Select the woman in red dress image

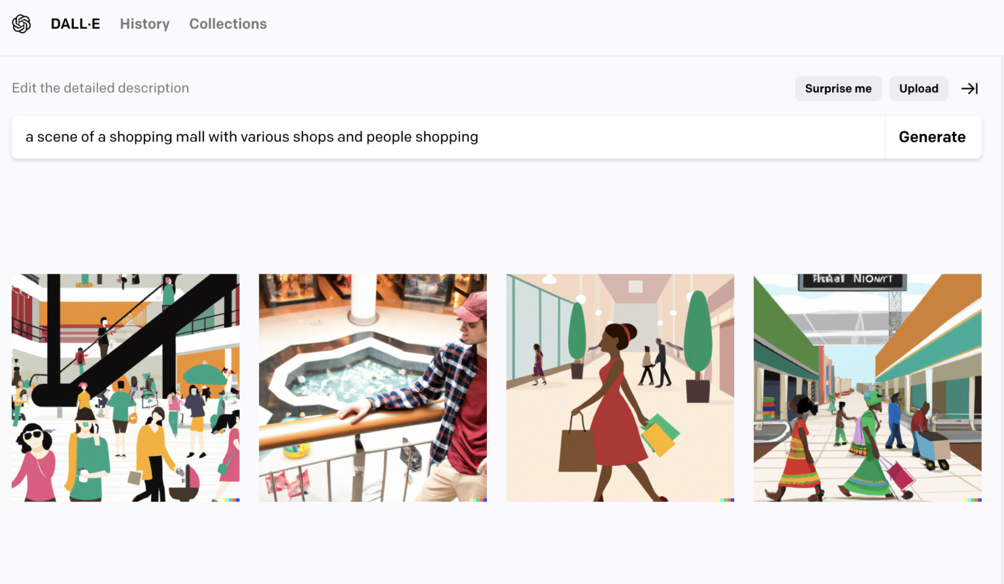point(620,387)
